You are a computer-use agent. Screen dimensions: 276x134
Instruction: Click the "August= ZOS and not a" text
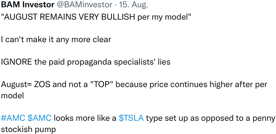44,84
